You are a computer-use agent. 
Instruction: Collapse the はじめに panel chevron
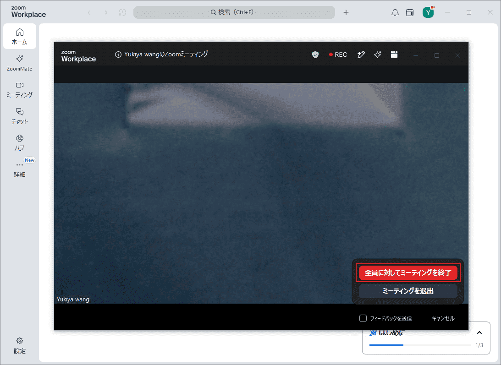click(x=479, y=333)
